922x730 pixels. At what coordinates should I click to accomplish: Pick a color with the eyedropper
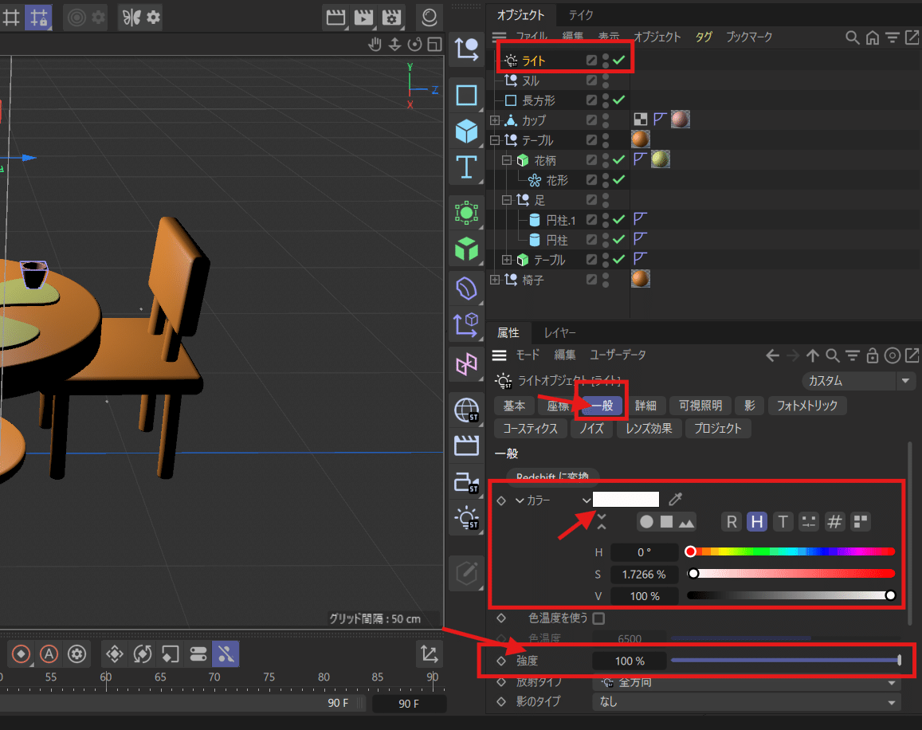675,500
